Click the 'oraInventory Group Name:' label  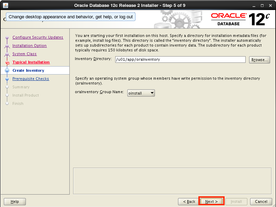99,92
